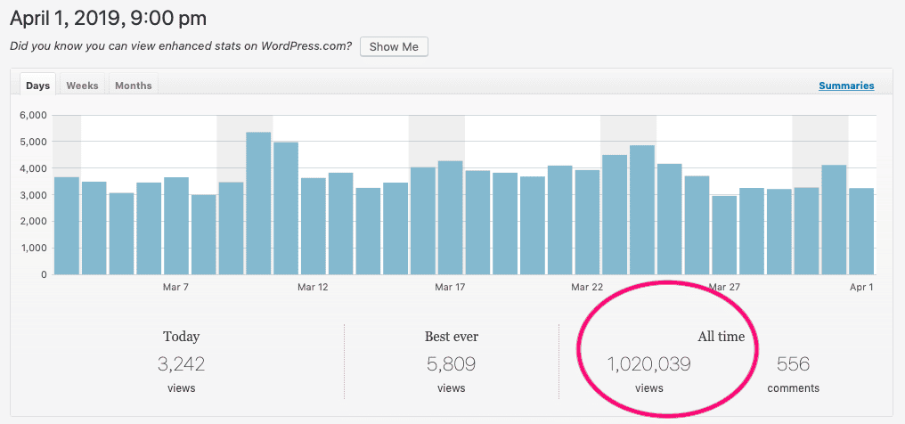Switch to the Weeks tab
Screen dimensions: 905x424
click(x=83, y=84)
